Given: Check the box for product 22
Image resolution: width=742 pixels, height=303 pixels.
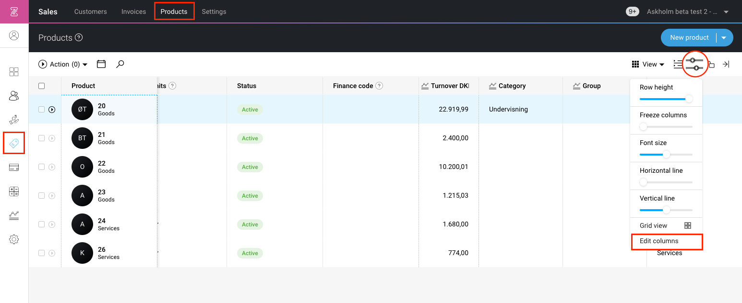Looking at the screenshot, I should pyautogui.click(x=41, y=167).
